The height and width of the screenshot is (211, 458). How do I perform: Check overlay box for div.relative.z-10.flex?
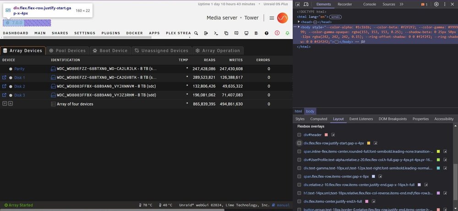[x=299, y=185]
